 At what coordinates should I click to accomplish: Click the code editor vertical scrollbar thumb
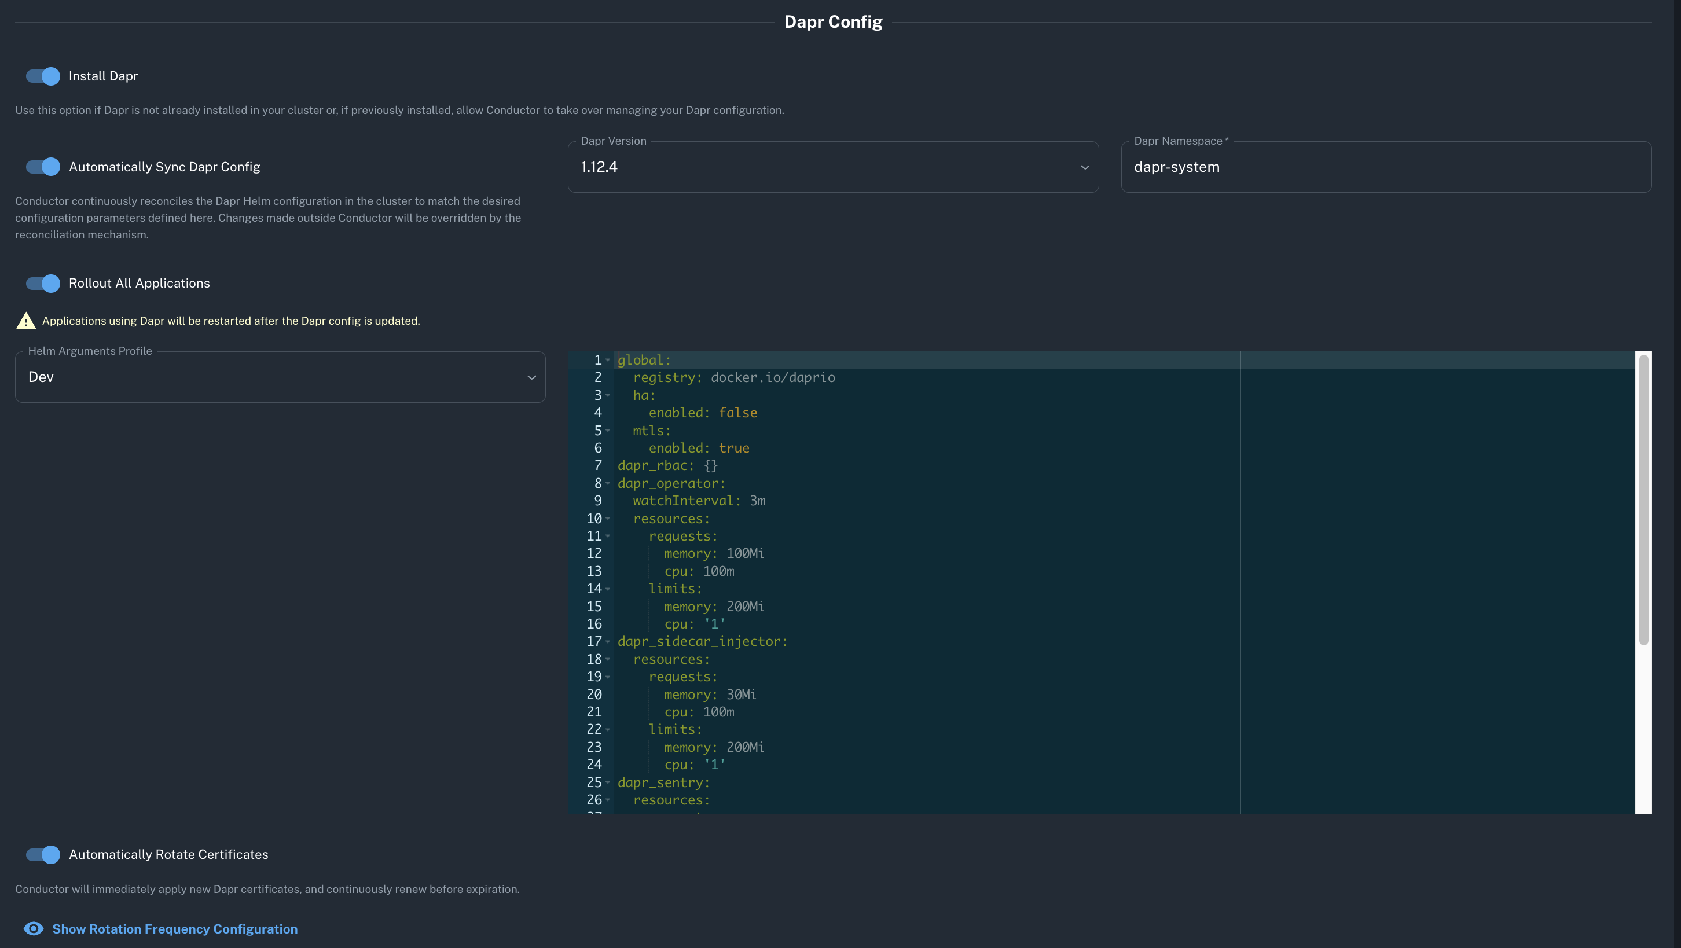[x=1643, y=500]
